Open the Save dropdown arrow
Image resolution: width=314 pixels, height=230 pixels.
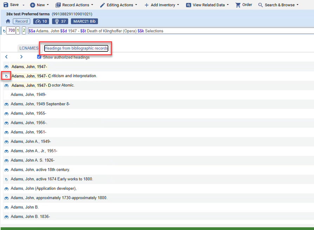point(23,5)
